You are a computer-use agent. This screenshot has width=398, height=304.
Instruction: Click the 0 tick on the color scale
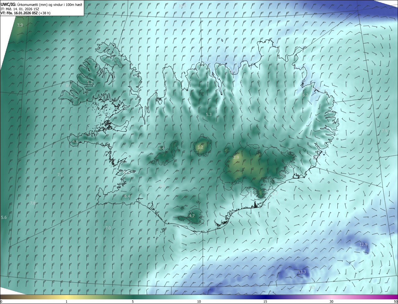tap(1, 302)
